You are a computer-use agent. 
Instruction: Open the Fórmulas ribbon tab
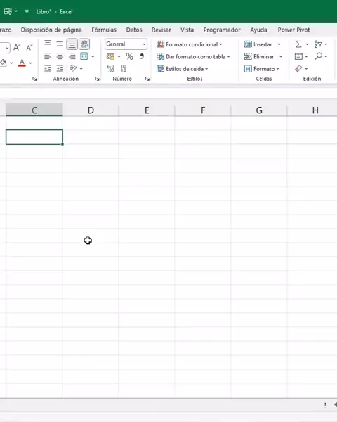[x=104, y=30]
